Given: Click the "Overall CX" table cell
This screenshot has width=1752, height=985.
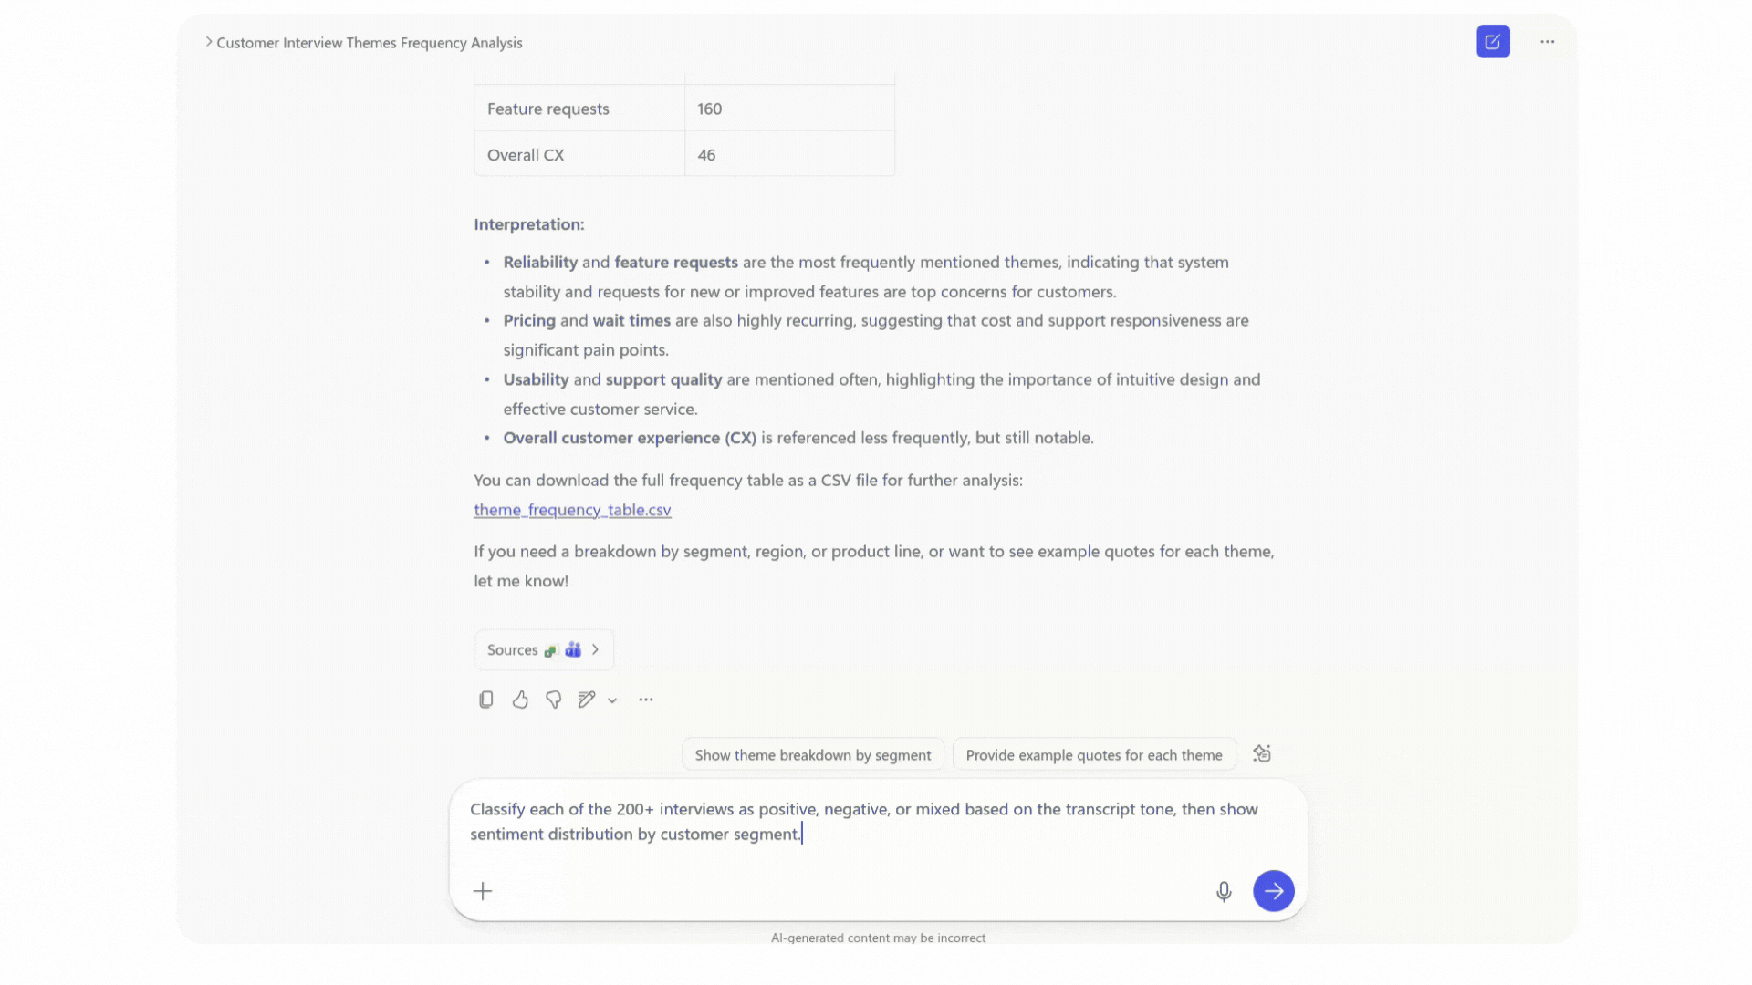Looking at the screenshot, I should pyautogui.click(x=579, y=155).
